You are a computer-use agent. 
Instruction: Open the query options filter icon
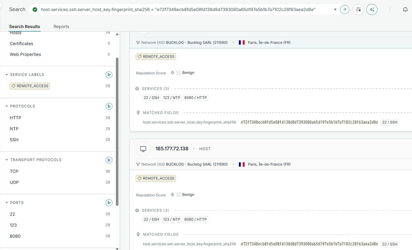[358, 10]
